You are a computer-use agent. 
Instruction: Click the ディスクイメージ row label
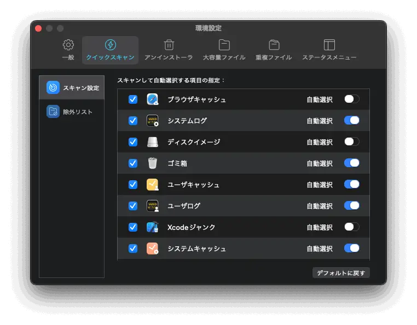coord(194,142)
